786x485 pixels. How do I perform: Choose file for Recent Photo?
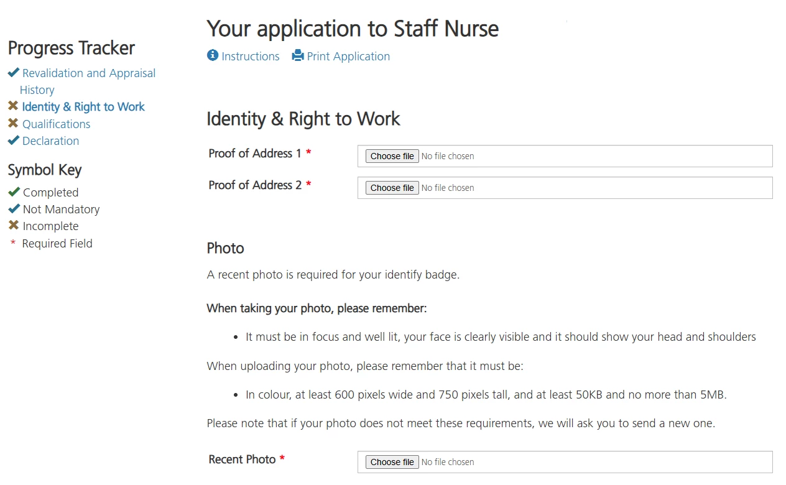[392, 462]
